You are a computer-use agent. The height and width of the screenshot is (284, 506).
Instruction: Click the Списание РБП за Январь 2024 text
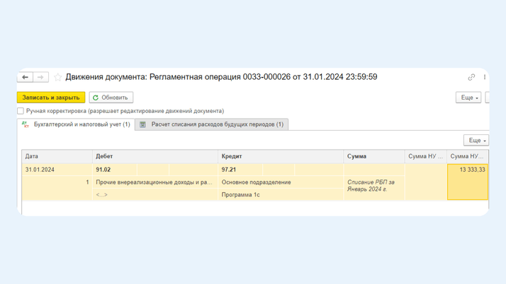pos(371,186)
